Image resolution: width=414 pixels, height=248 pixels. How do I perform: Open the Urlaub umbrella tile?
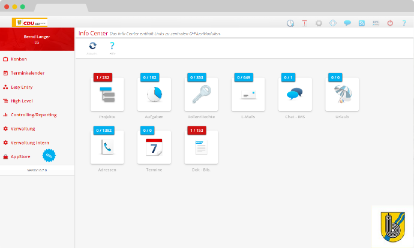tap(342, 95)
